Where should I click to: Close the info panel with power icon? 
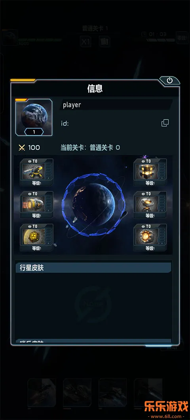pyautogui.click(x=170, y=80)
